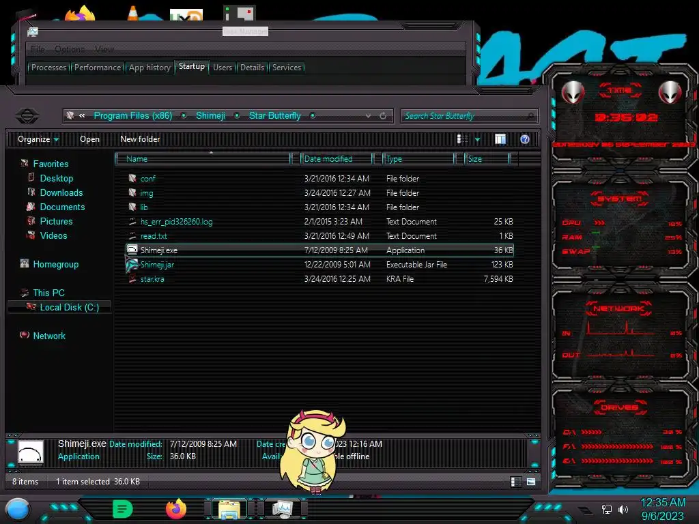The height and width of the screenshot is (524, 699).
Task: Open the network tray icon
Action: [x=607, y=509]
